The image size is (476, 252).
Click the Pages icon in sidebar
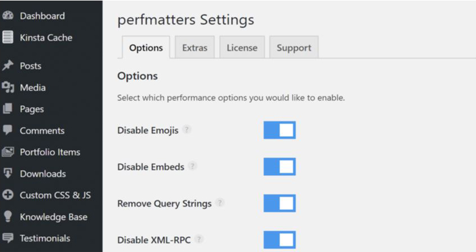click(x=8, y=109)
